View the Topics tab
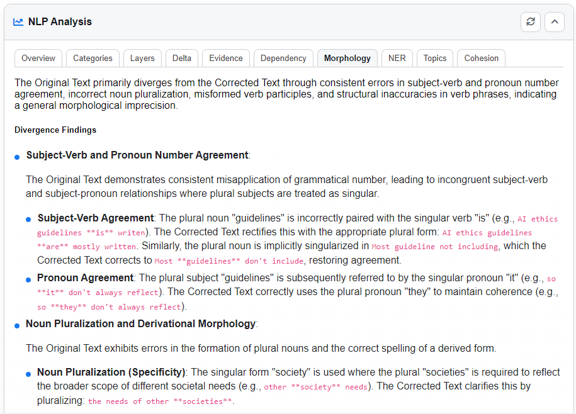Screen dimensions: 576x414 click(x=434, y=59)
